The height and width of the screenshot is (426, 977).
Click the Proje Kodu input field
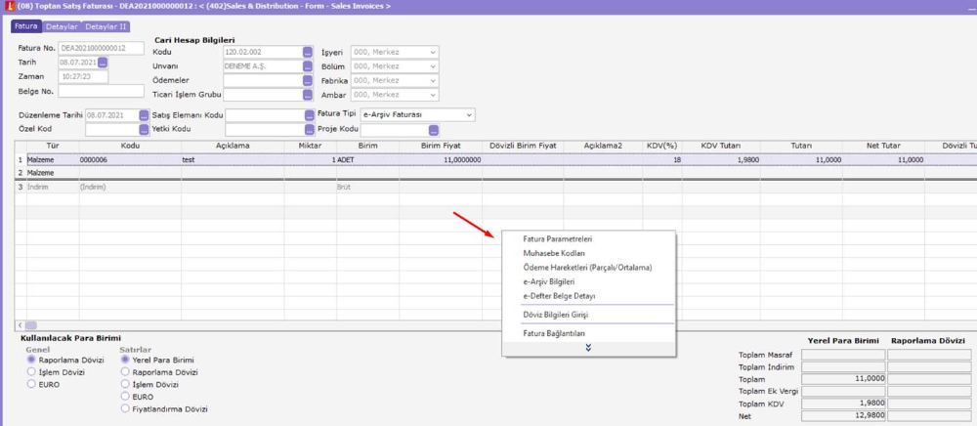coord(394,130)
